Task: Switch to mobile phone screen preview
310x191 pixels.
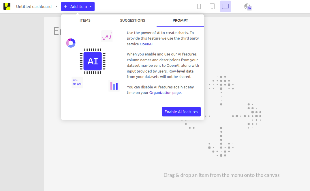Action: [x=199, y=6]
